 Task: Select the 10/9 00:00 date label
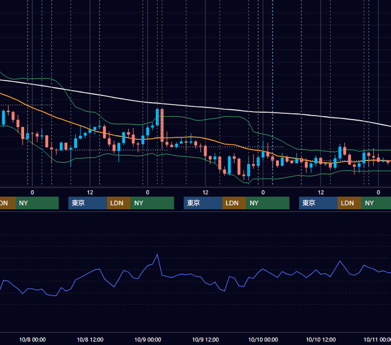(148, 339)
